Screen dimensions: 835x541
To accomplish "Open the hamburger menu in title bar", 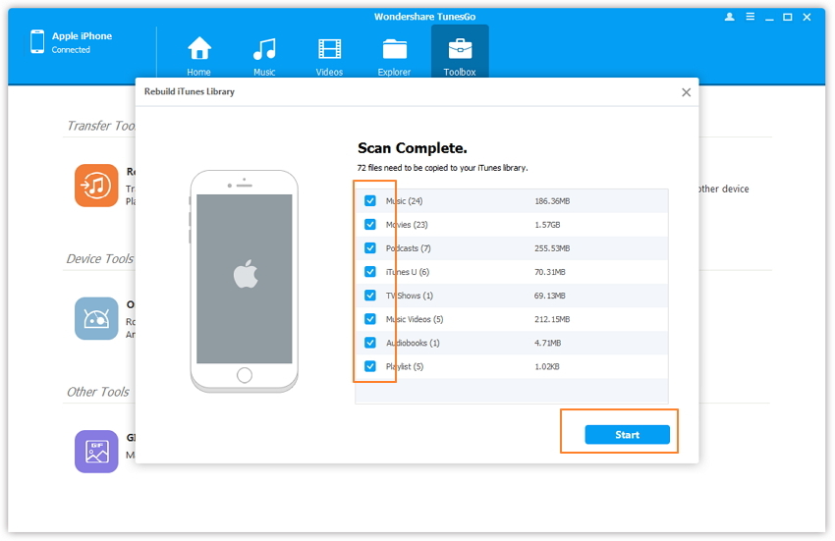I will tap(751, 17).
